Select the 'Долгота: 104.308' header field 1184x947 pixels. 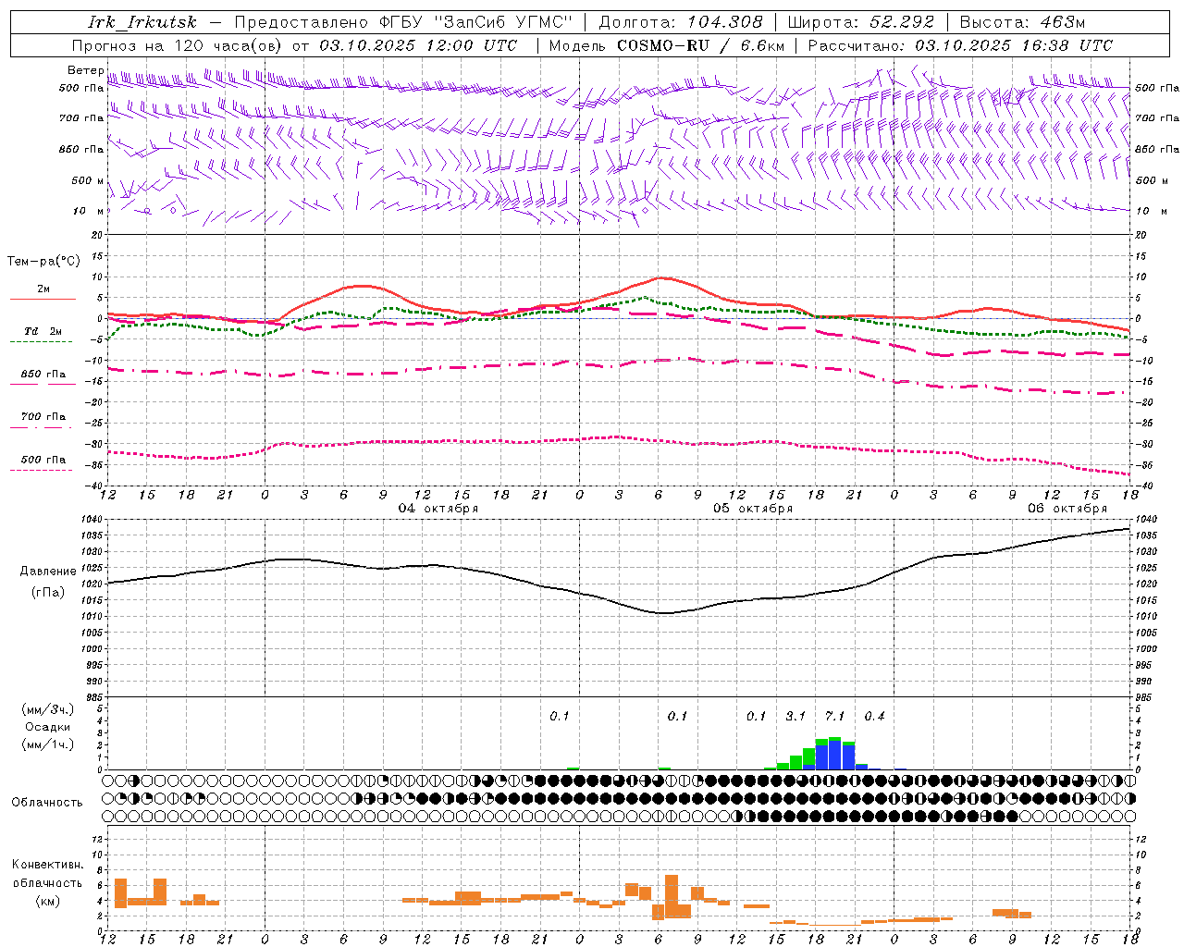[x=681, y=22]
